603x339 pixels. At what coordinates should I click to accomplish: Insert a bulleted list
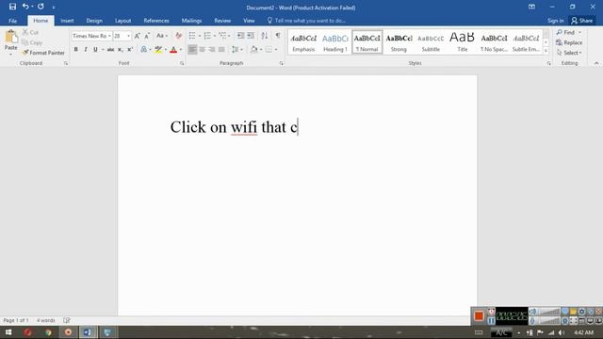tap(192, 36)
